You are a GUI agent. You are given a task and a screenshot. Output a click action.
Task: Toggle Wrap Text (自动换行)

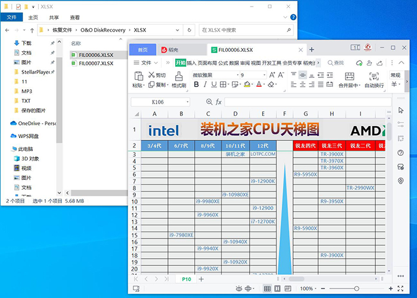[x=374, y=76]
